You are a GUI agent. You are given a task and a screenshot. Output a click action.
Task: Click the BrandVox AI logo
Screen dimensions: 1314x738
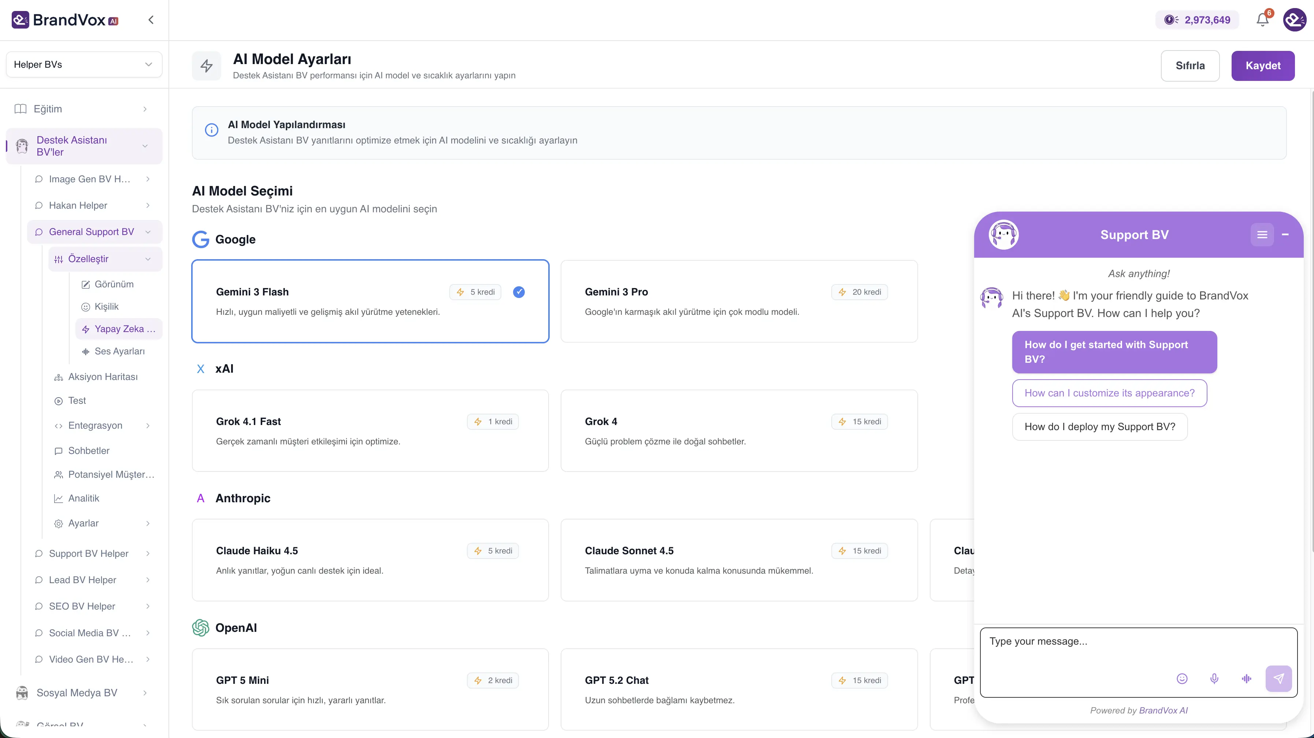point(65,20)
